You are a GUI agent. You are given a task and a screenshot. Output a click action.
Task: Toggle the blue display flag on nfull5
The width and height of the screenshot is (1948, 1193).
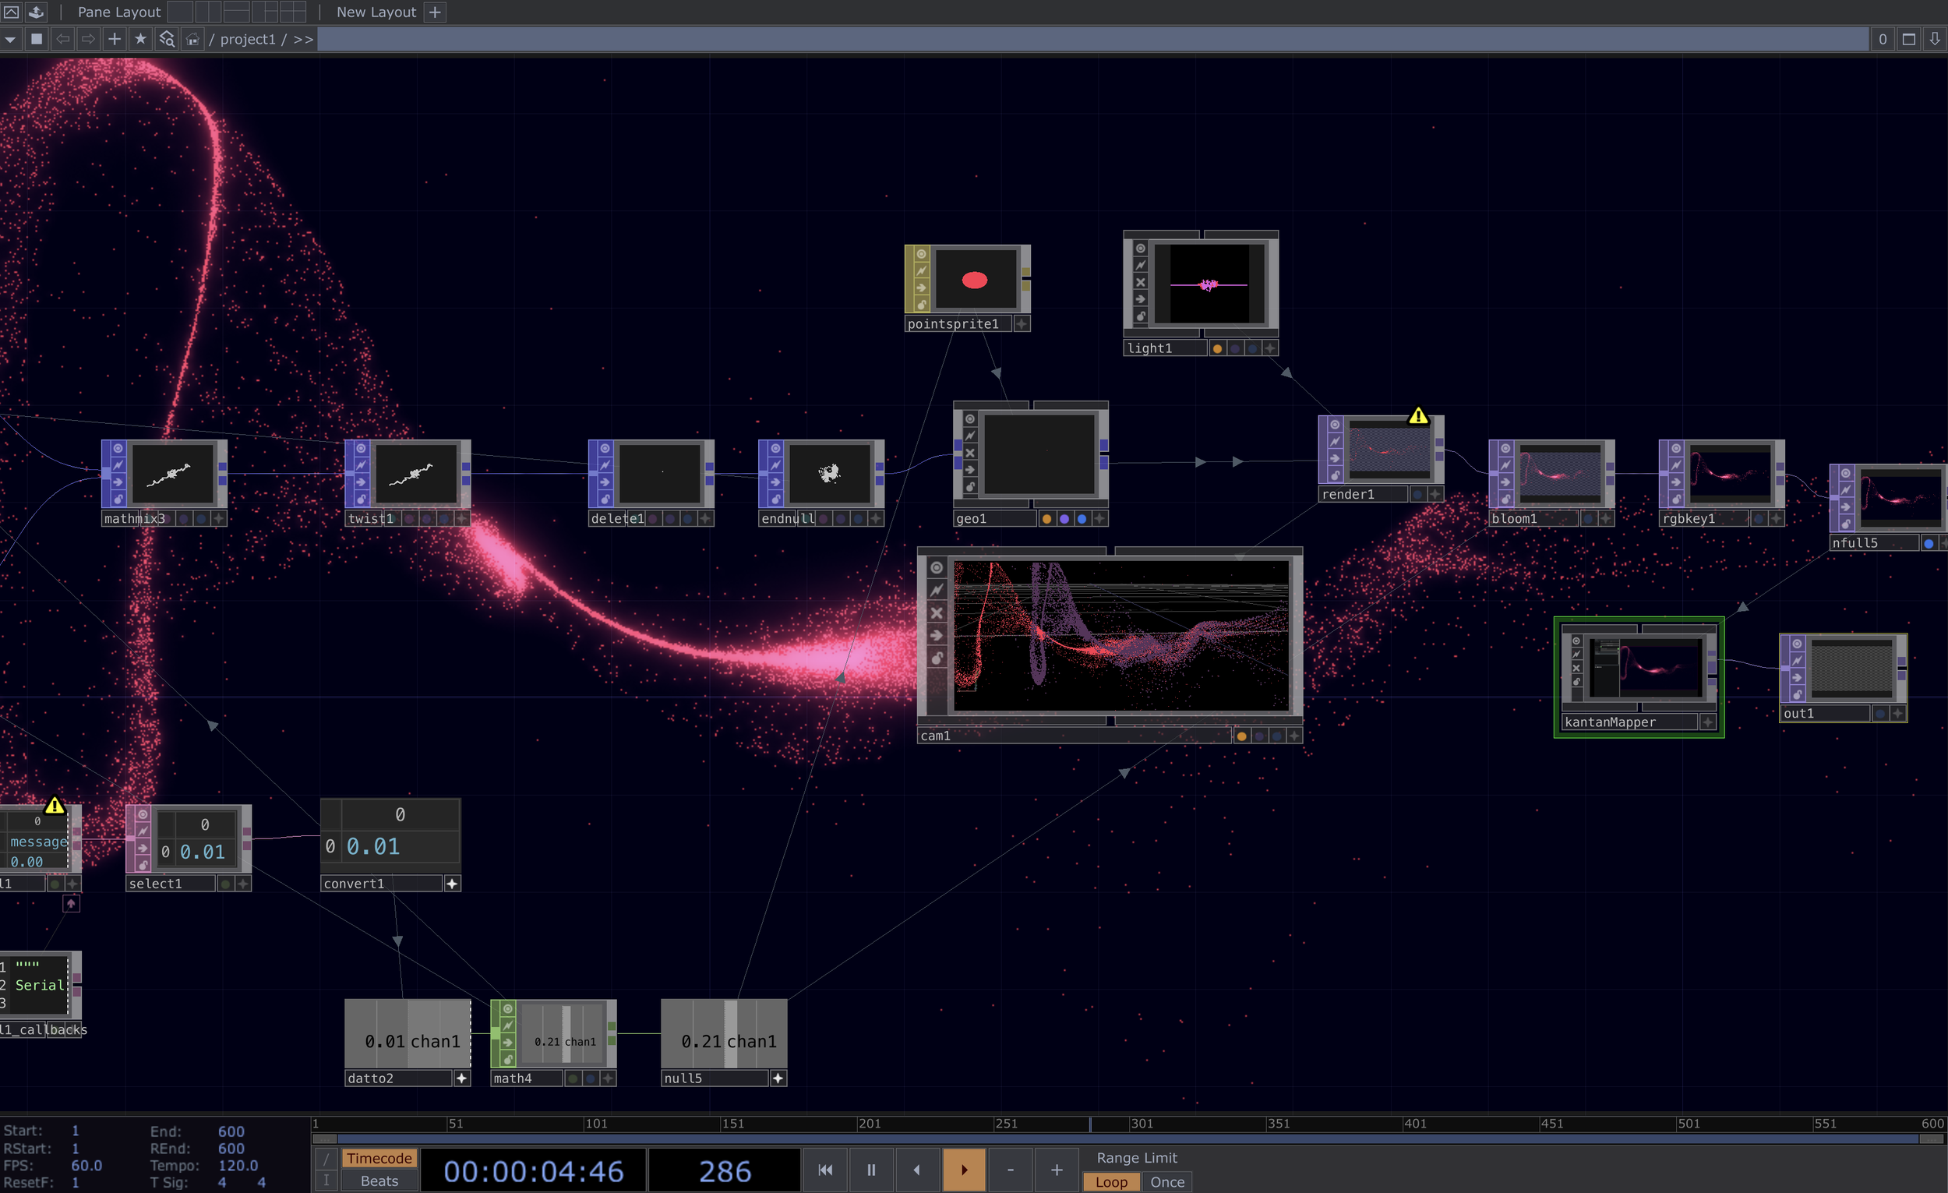pos(1929,543)
